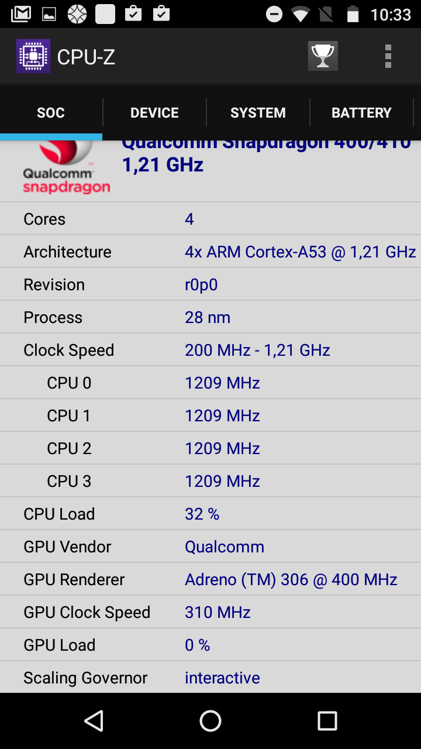Switch to the BATTERY tab
The width and height of the screenshot is (421, 749).
tap(361, 112)
